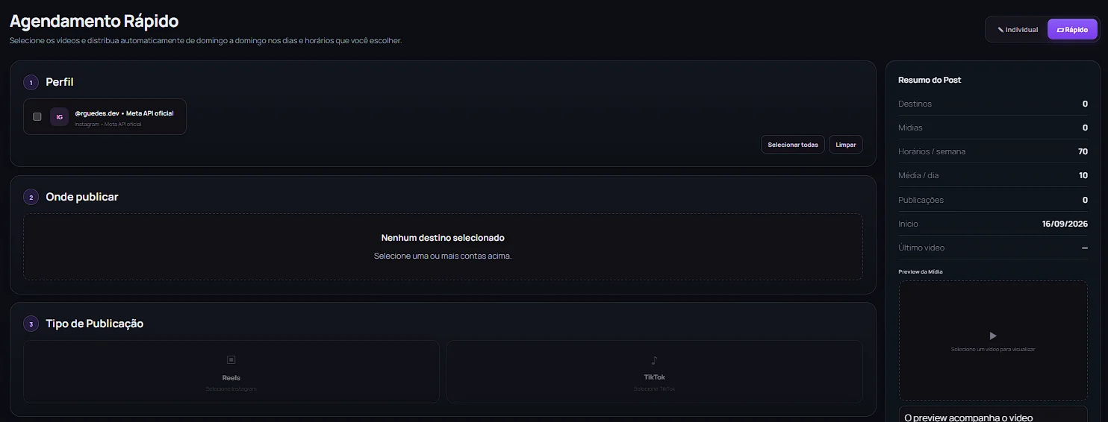Screen dimensions: 1108x422
Task: Clear profile selection with Limpar
Action: pos(846,145)
